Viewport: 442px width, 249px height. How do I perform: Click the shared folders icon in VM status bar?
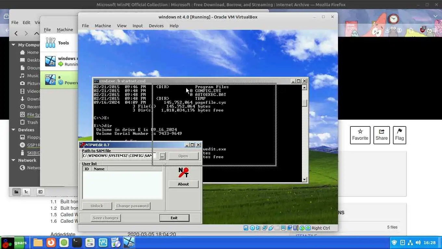click(x=277, y=228)
